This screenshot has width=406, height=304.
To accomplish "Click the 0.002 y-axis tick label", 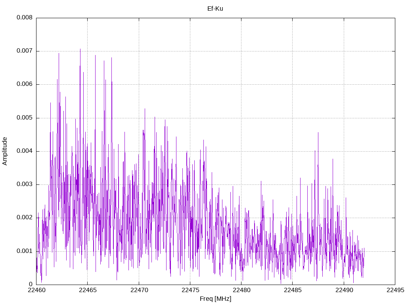I will click(x=25, y=218).
